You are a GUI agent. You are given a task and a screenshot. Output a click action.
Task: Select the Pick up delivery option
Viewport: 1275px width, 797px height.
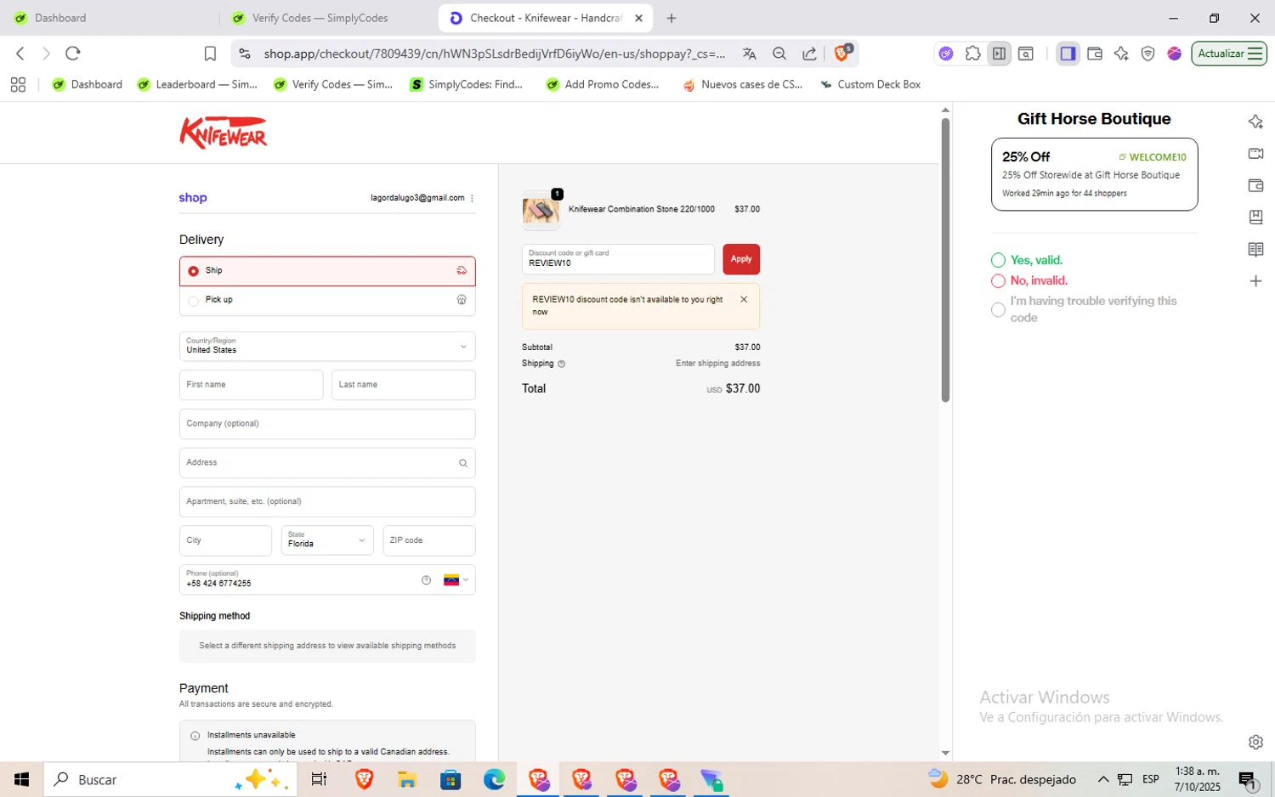point(327,300)
